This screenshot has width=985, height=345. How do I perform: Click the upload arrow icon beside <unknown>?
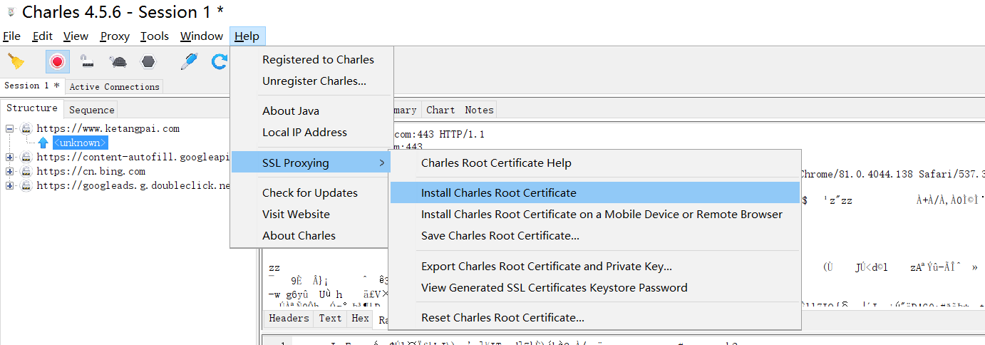[x=43, y=143]
